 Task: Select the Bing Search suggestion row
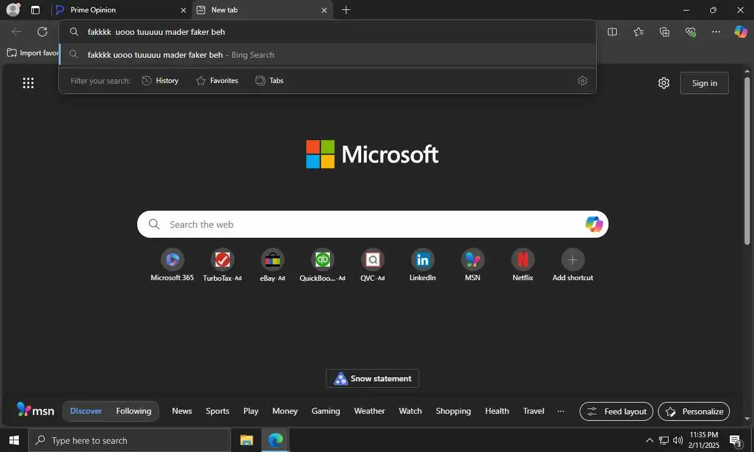pos(328,55)
